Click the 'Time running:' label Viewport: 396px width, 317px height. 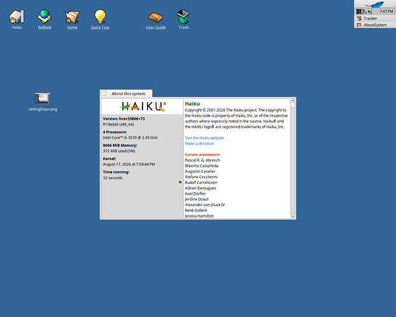(116, 172)
